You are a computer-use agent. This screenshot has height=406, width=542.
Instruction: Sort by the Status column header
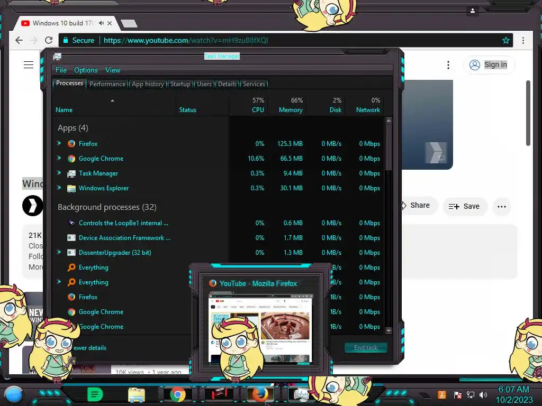click(x=203, y=105)
